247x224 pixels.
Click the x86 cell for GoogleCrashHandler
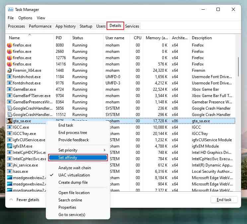tap(175, 108)
